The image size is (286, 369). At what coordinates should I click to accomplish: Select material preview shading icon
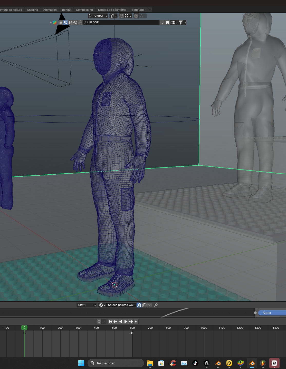point(70,23)
